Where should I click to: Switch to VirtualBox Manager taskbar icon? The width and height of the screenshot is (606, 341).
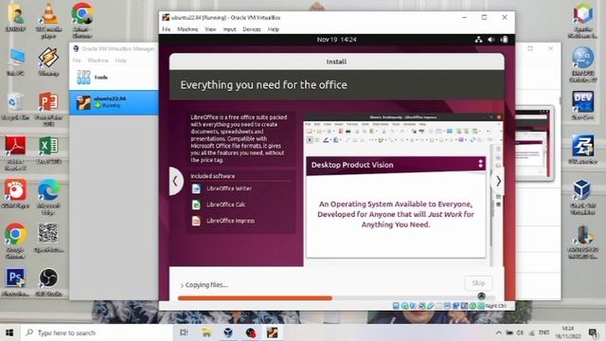(228, 332)
